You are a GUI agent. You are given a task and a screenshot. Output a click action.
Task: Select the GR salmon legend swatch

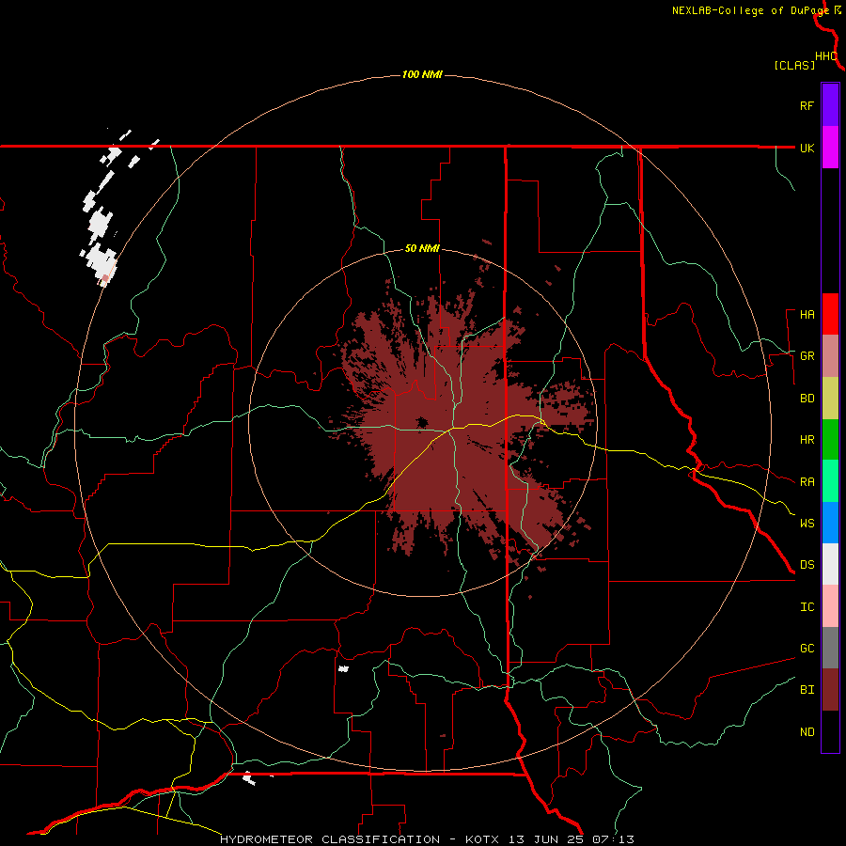click(x=830, y=356)
